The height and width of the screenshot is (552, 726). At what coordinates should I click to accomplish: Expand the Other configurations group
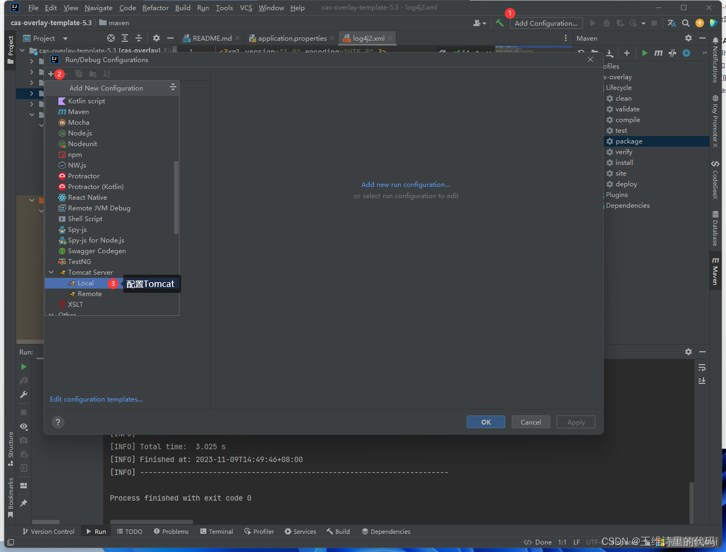coord(51,314)
